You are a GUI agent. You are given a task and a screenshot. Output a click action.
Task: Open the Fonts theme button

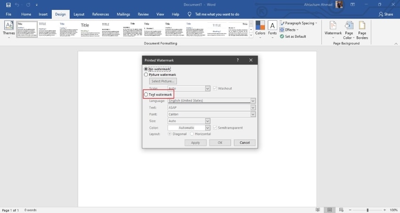coord(272,30)
